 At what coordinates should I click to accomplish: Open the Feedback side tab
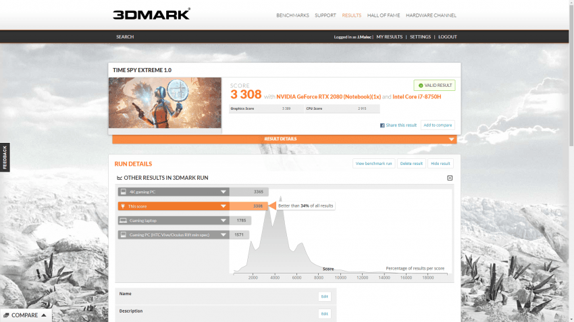pyautogui.click(x=5, y=157)
